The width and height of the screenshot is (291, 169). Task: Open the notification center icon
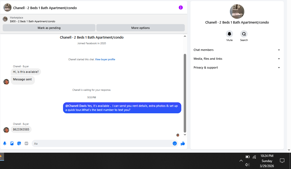pyautogui.click(x=282, y=161)
